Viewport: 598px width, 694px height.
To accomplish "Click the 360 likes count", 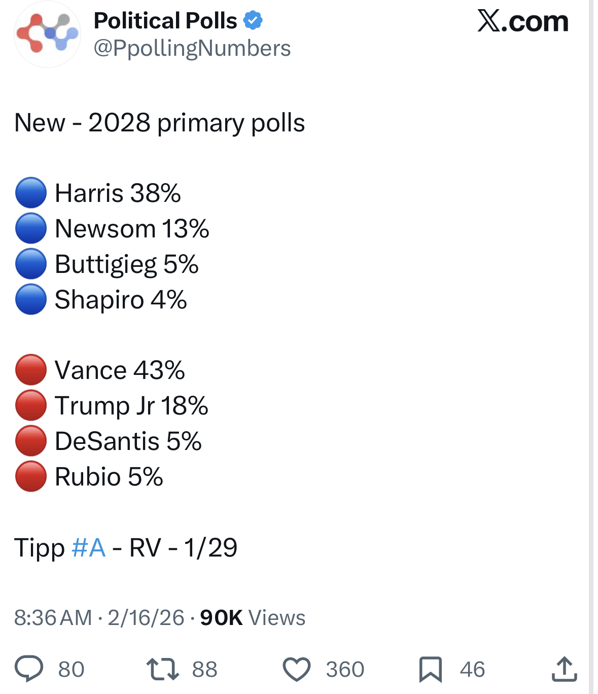I will click(345, 669).
